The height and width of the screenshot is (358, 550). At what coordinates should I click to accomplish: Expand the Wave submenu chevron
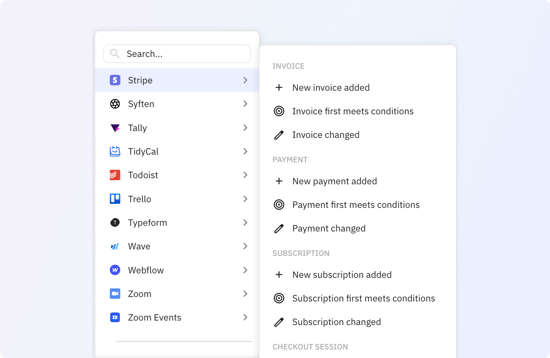coord(245,246)
